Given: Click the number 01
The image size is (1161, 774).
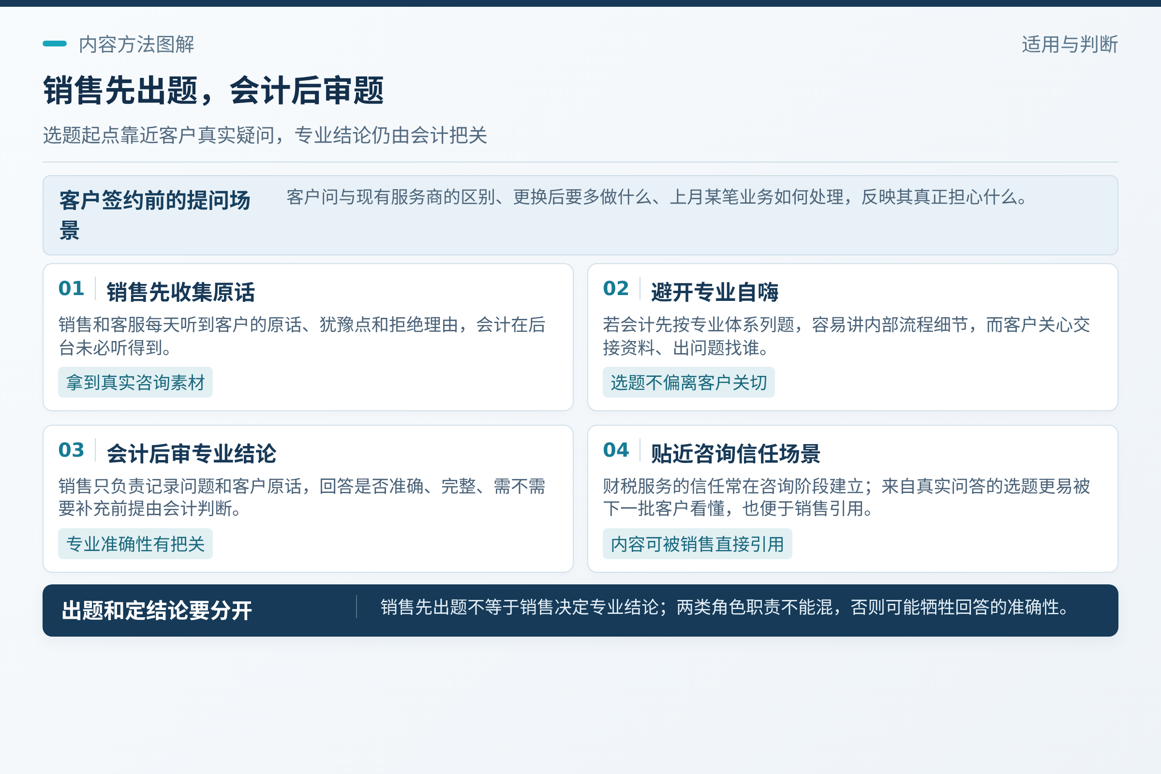Looking at the screenshot, I should click(71, 289).
